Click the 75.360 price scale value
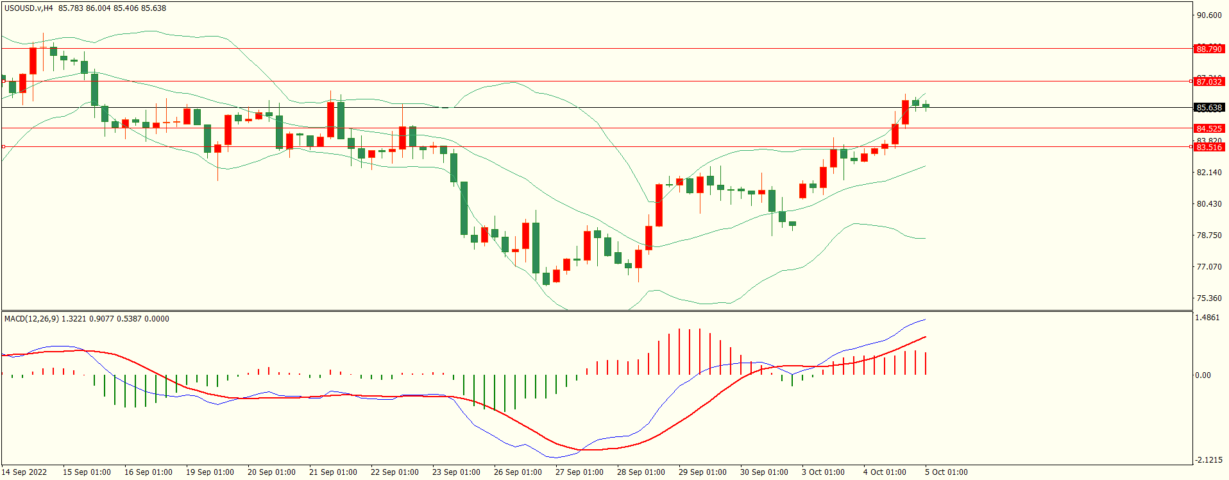 point(1209,298)
